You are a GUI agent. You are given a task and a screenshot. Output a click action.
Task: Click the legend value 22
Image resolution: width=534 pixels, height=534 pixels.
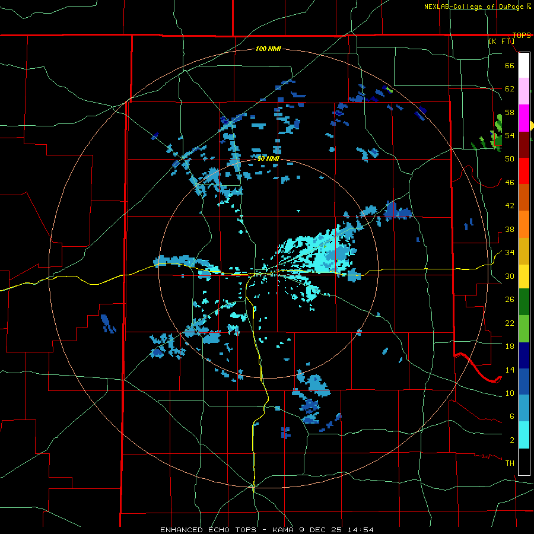point(510,323)
